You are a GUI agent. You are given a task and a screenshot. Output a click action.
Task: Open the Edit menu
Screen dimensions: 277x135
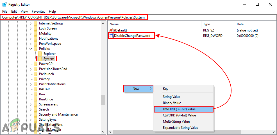14,12
